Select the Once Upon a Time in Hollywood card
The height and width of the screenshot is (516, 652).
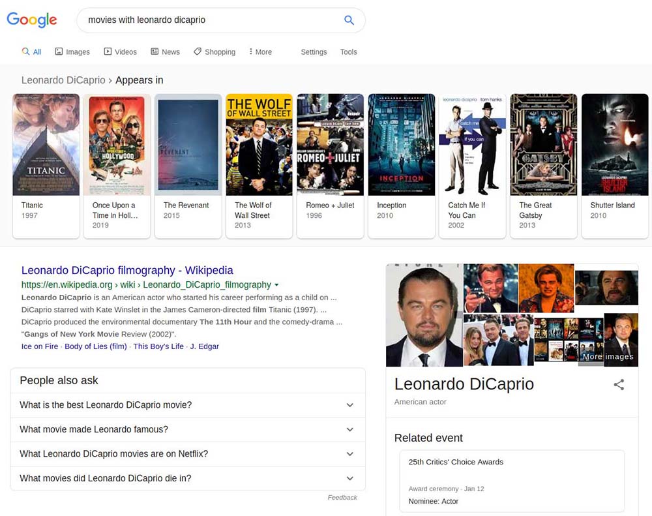[x=117, y=166]
